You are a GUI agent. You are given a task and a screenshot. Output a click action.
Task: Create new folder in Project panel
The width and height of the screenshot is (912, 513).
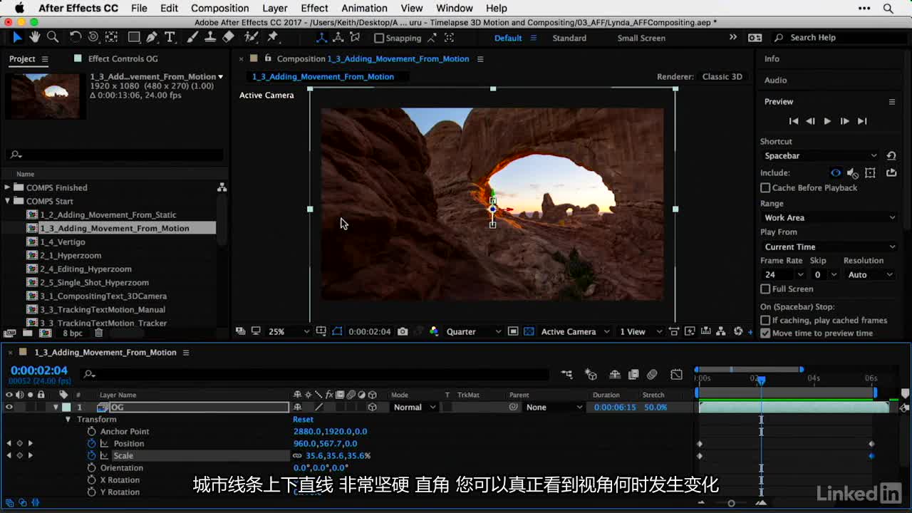(27, 333)
